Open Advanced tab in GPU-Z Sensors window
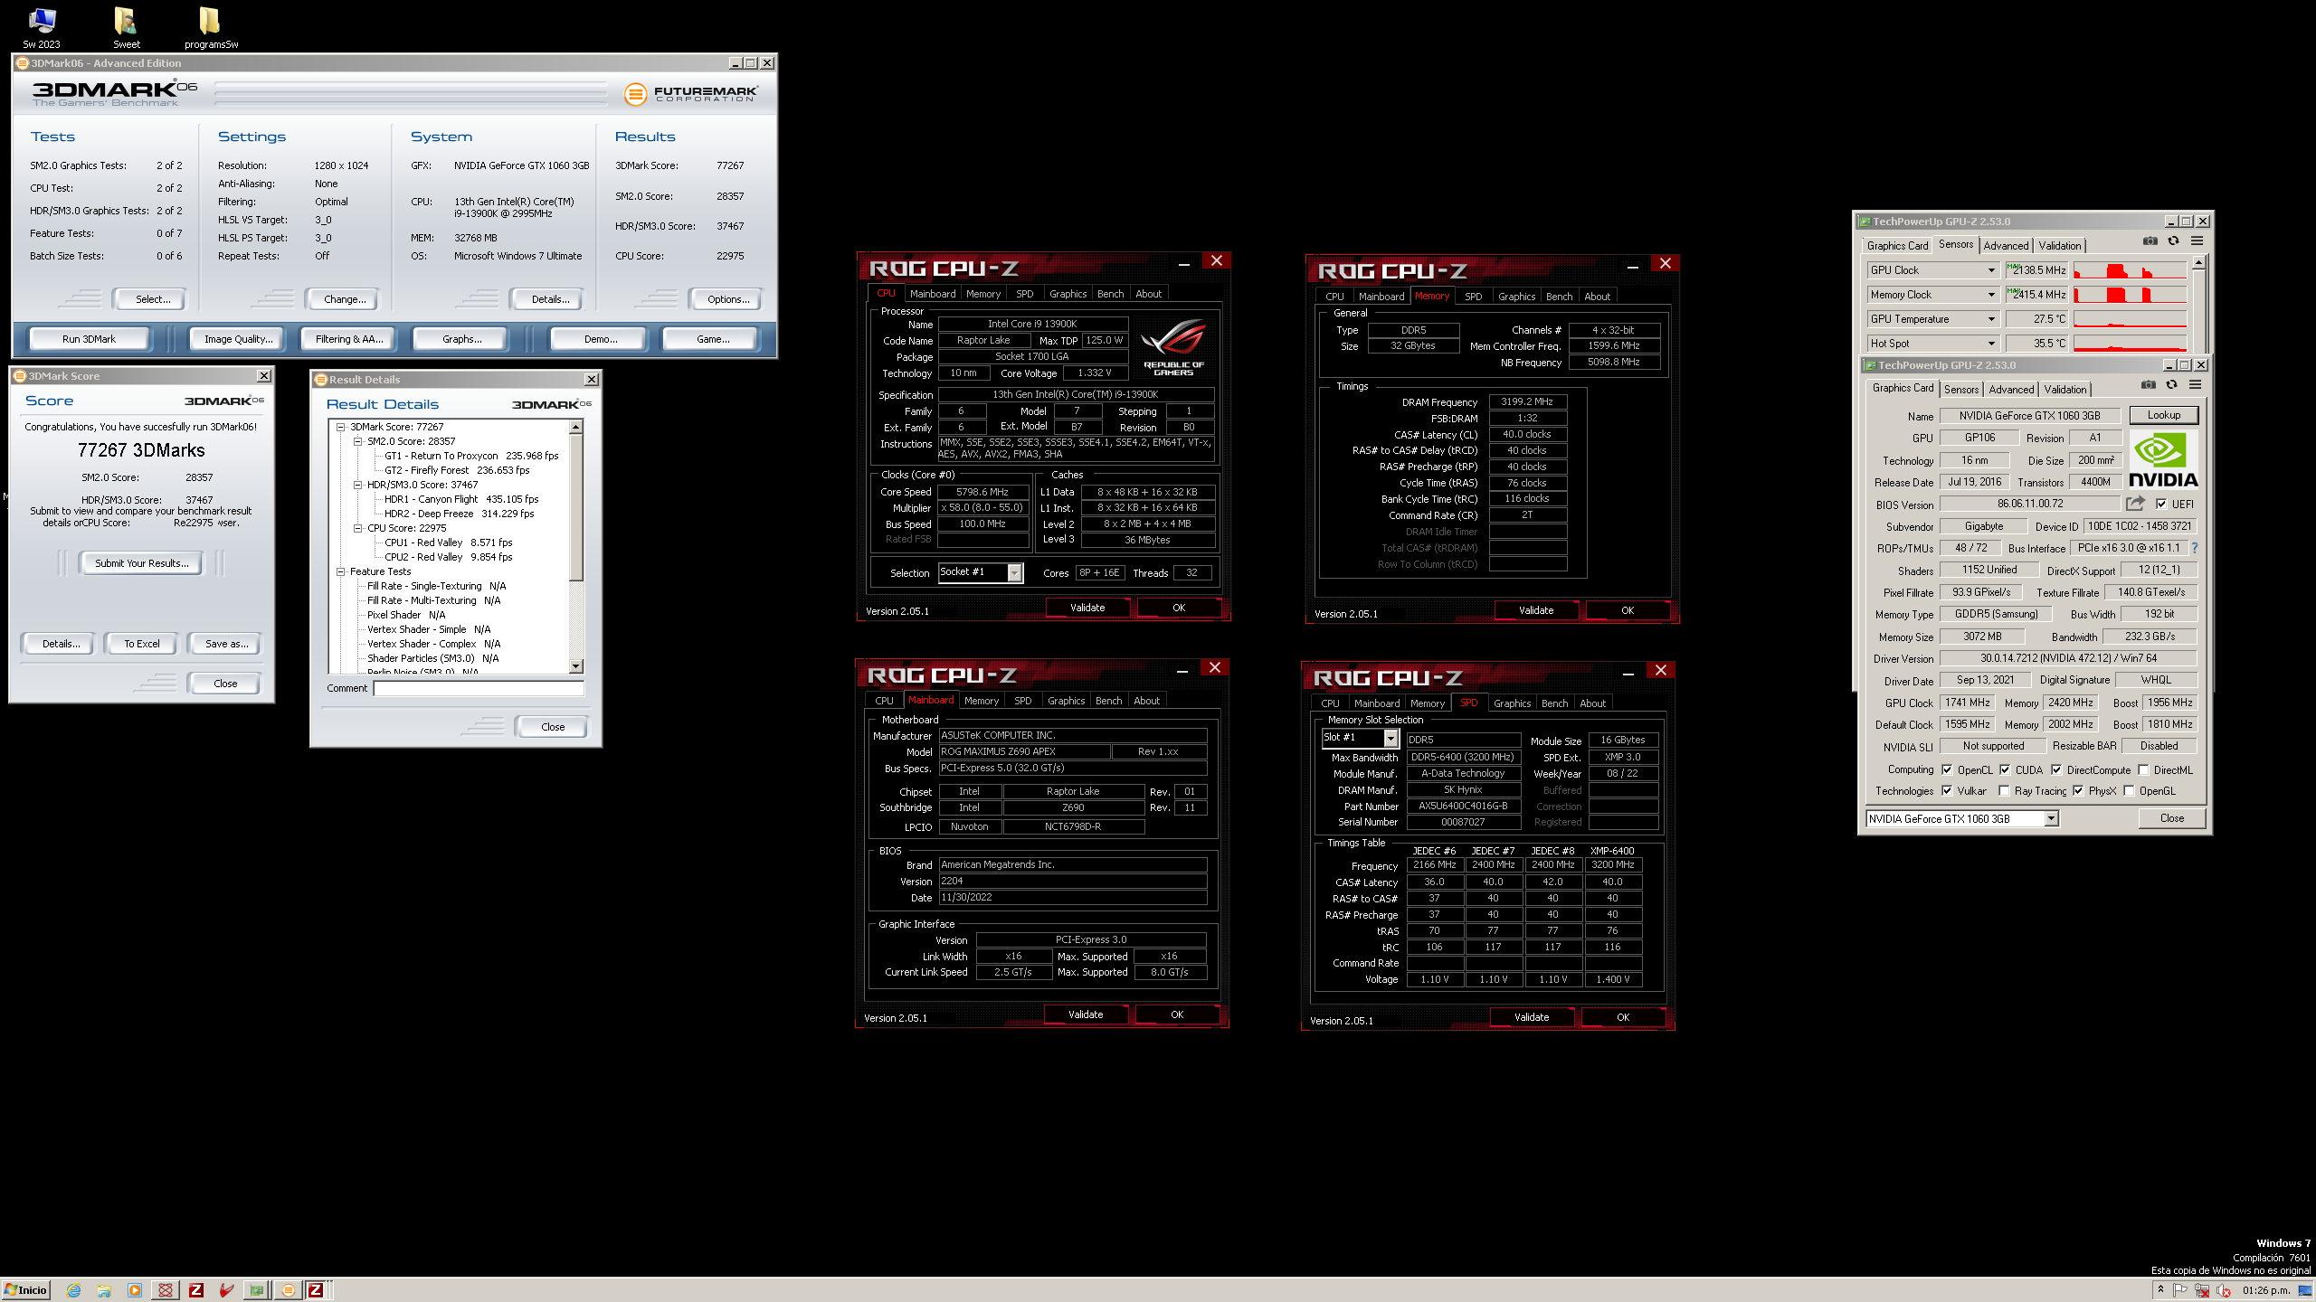Screen dimensions: 2316x1302 tap(2006, 246)
